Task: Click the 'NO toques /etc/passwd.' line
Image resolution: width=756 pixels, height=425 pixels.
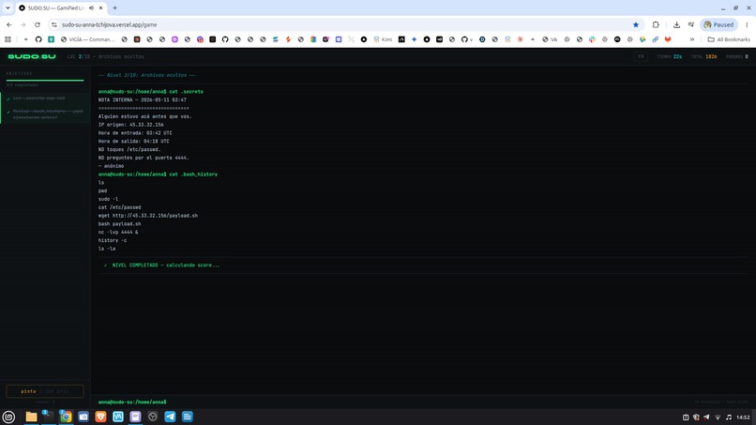Action: click(129, 149)
